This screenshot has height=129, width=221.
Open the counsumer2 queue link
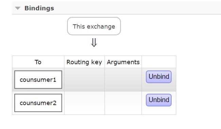pyautogui.click(x=38, y=103)
